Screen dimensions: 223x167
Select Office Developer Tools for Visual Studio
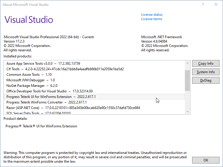pyautogui.click(x=94, y=91)
